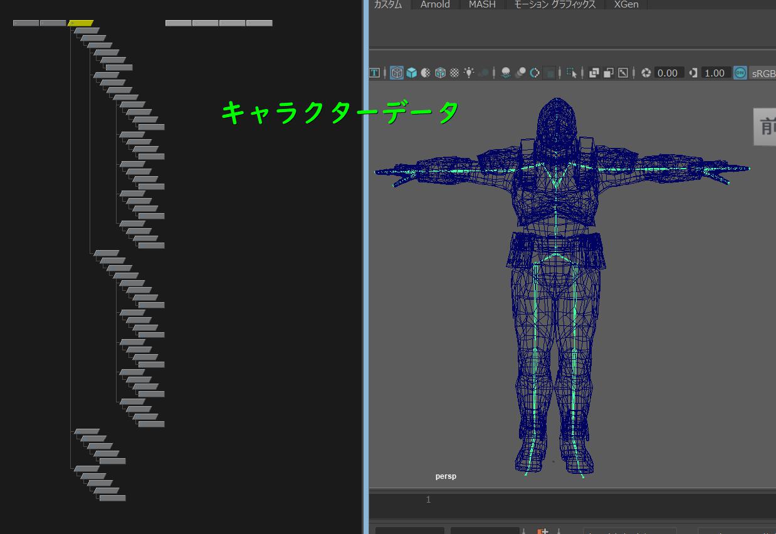The width and height of the screenshot is (776, 534).
Task: Click frame 1 on the time slider
Action: [429, 500]
